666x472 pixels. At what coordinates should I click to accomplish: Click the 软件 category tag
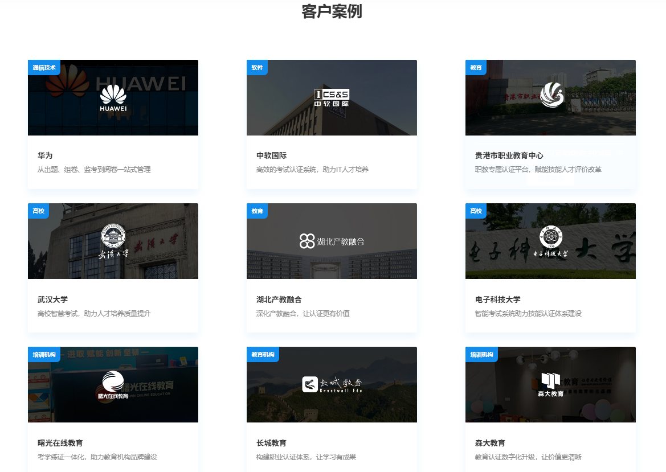pos(257,67)
